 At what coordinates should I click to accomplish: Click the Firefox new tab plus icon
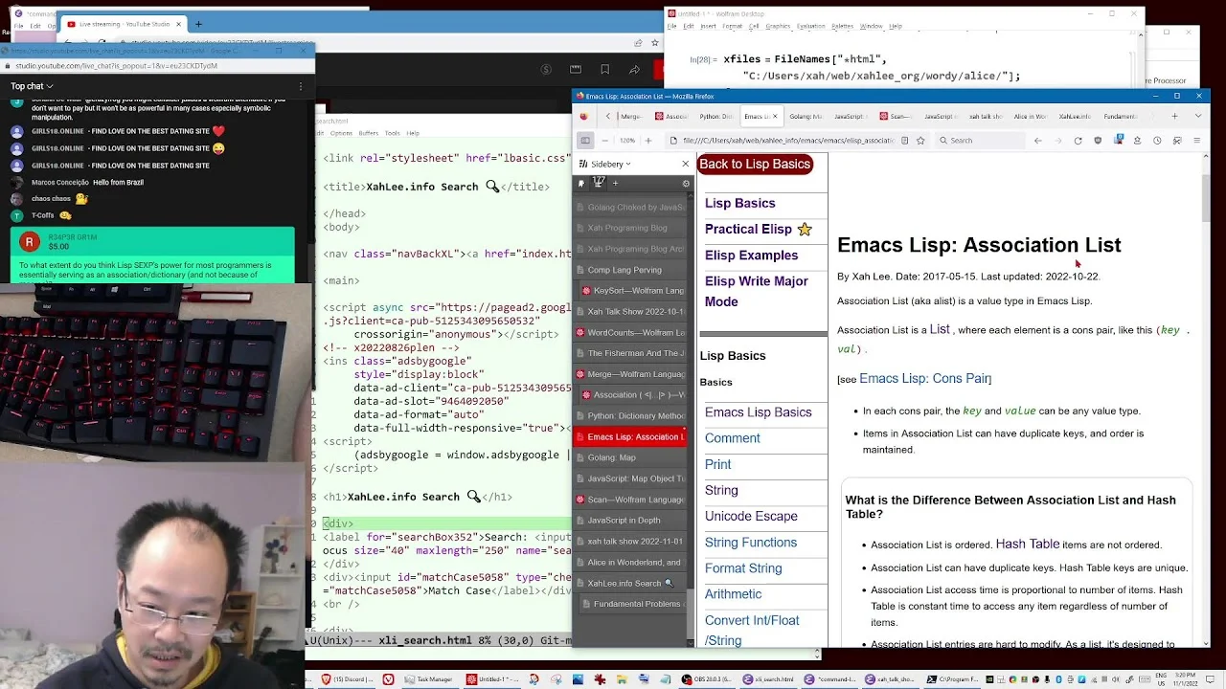(1175, 117)
